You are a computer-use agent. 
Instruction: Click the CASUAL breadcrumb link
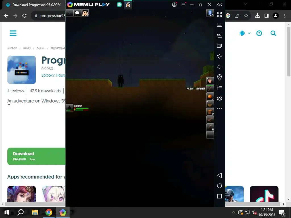pos(40,48)
